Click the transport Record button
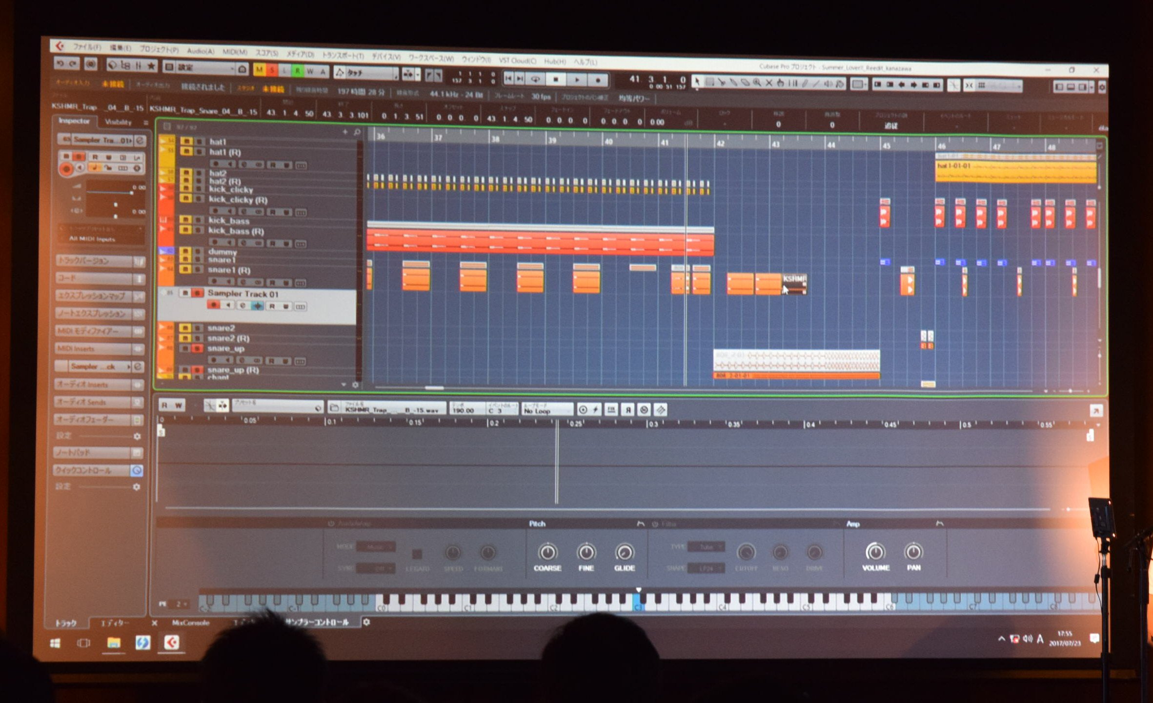This screenshot has width=1153, height=703. pyautogui.click(x=598, y=80)
